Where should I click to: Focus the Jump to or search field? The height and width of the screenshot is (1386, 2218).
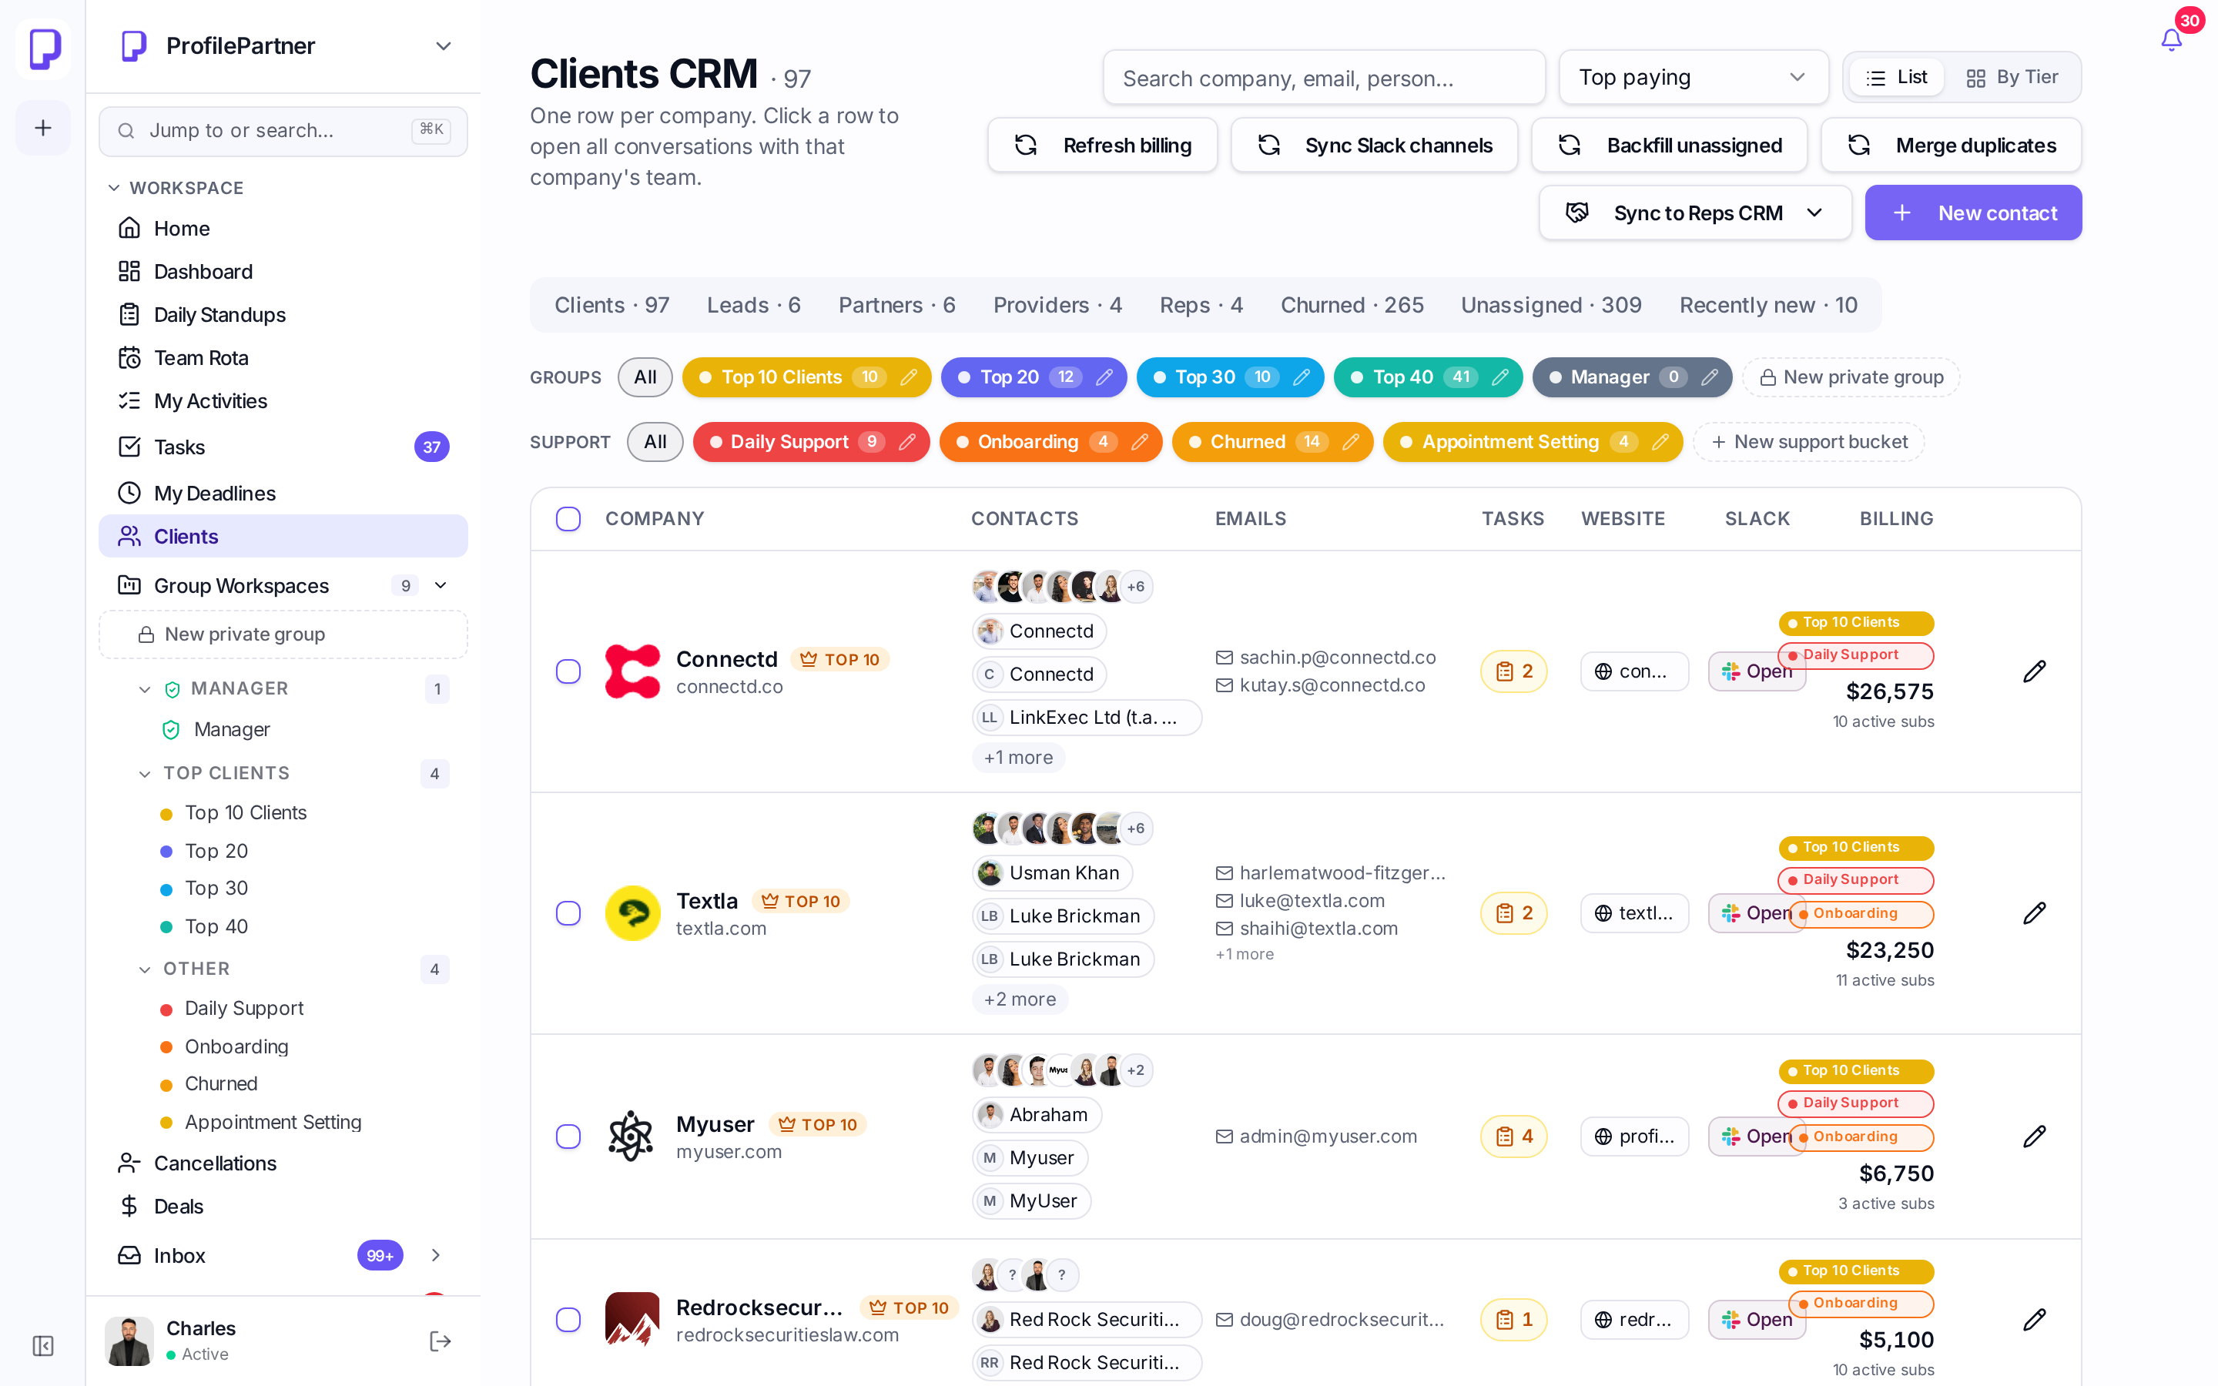pos(283,131)
